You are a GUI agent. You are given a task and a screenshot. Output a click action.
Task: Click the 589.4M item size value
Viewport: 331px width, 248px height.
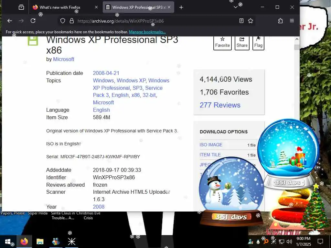(101, 118)
